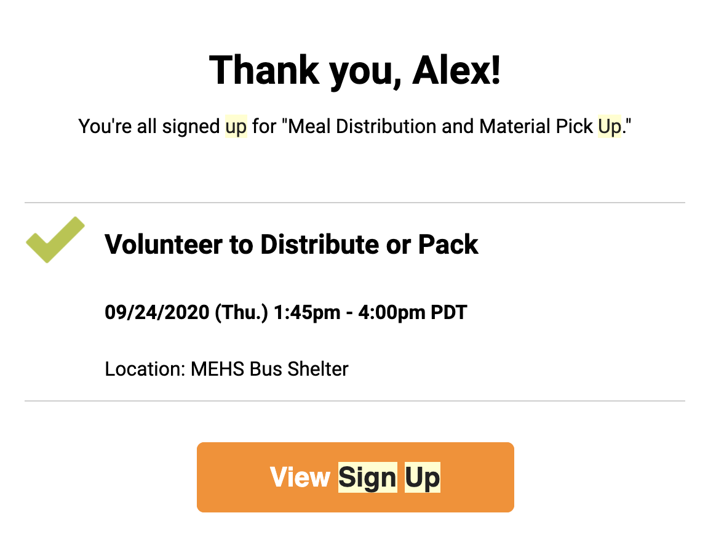Click the View Sign Up button
The width and height of the screenshot is (716, 542).
tap(356, 477)
